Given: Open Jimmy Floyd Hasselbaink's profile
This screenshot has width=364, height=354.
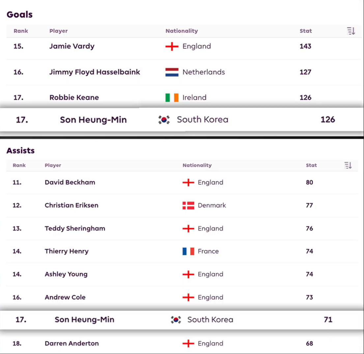Looking at the screenshot, I should [x=95, y=72].
